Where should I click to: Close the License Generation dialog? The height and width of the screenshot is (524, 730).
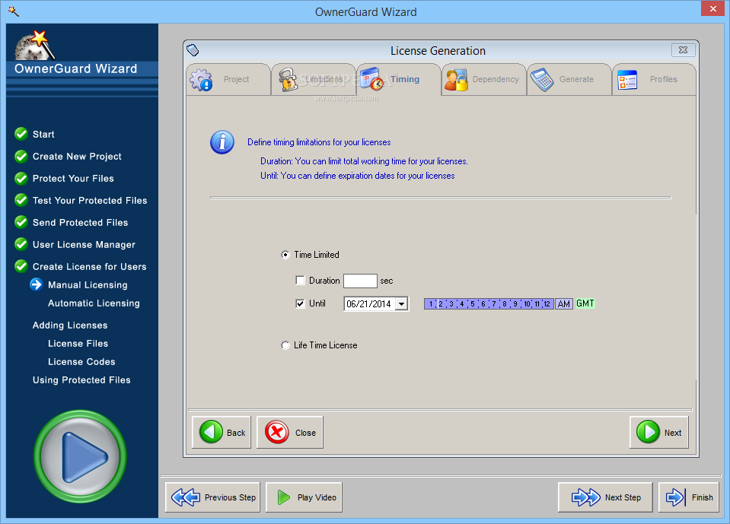pyautogui.click(x=683, y=49)
